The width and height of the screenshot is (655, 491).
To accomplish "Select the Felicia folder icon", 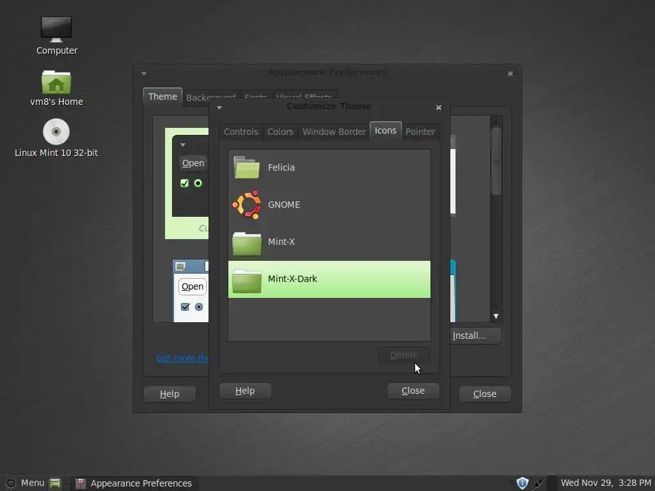I will click(x=246, y=168).
